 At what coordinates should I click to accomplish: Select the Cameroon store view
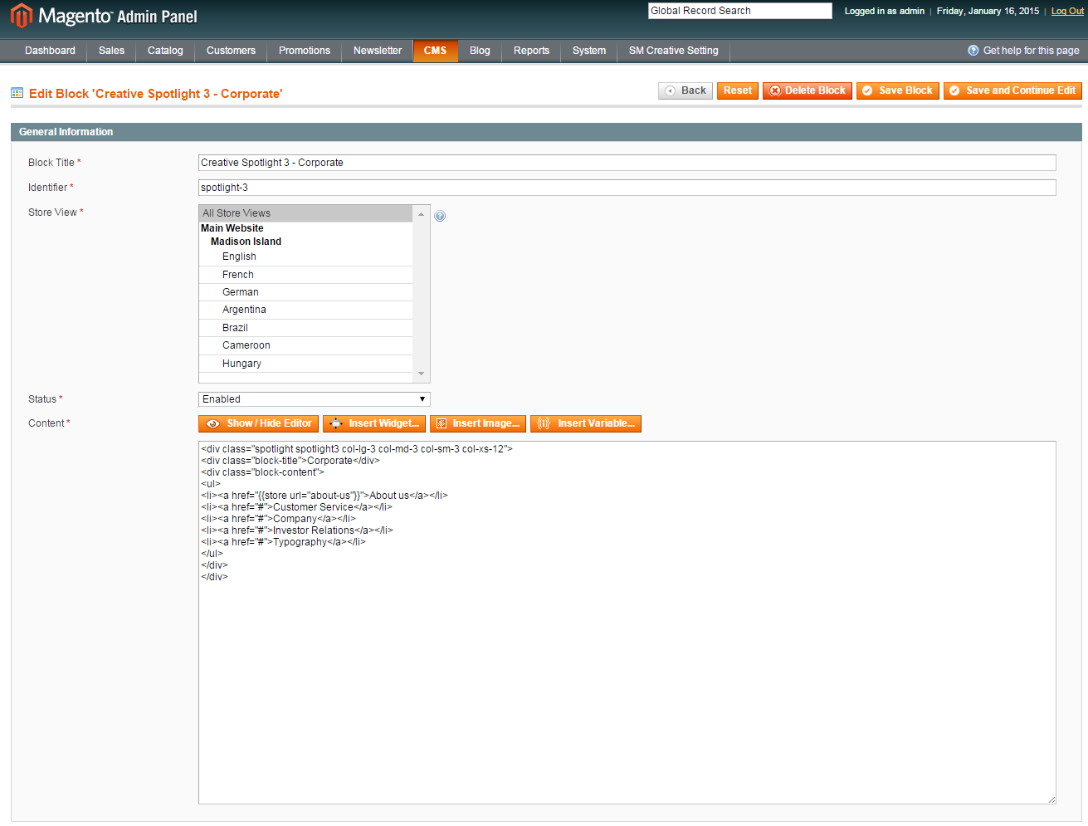coord(305,345)
